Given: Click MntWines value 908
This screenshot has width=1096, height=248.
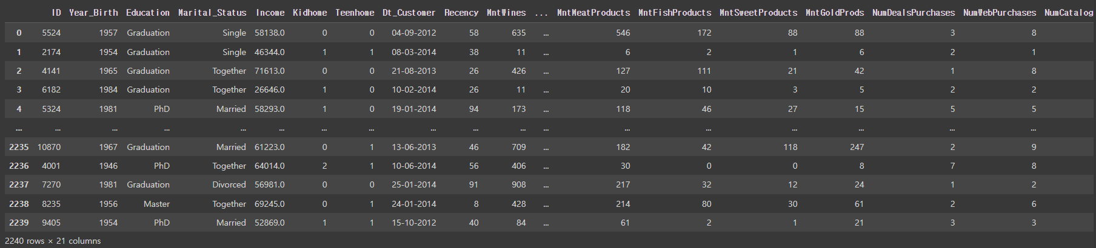Looking at the screenshot, I should click(x=519, y=184).
